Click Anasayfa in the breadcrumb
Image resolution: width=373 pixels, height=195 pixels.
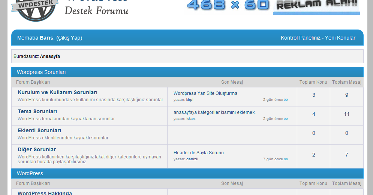tap(50, 56)
